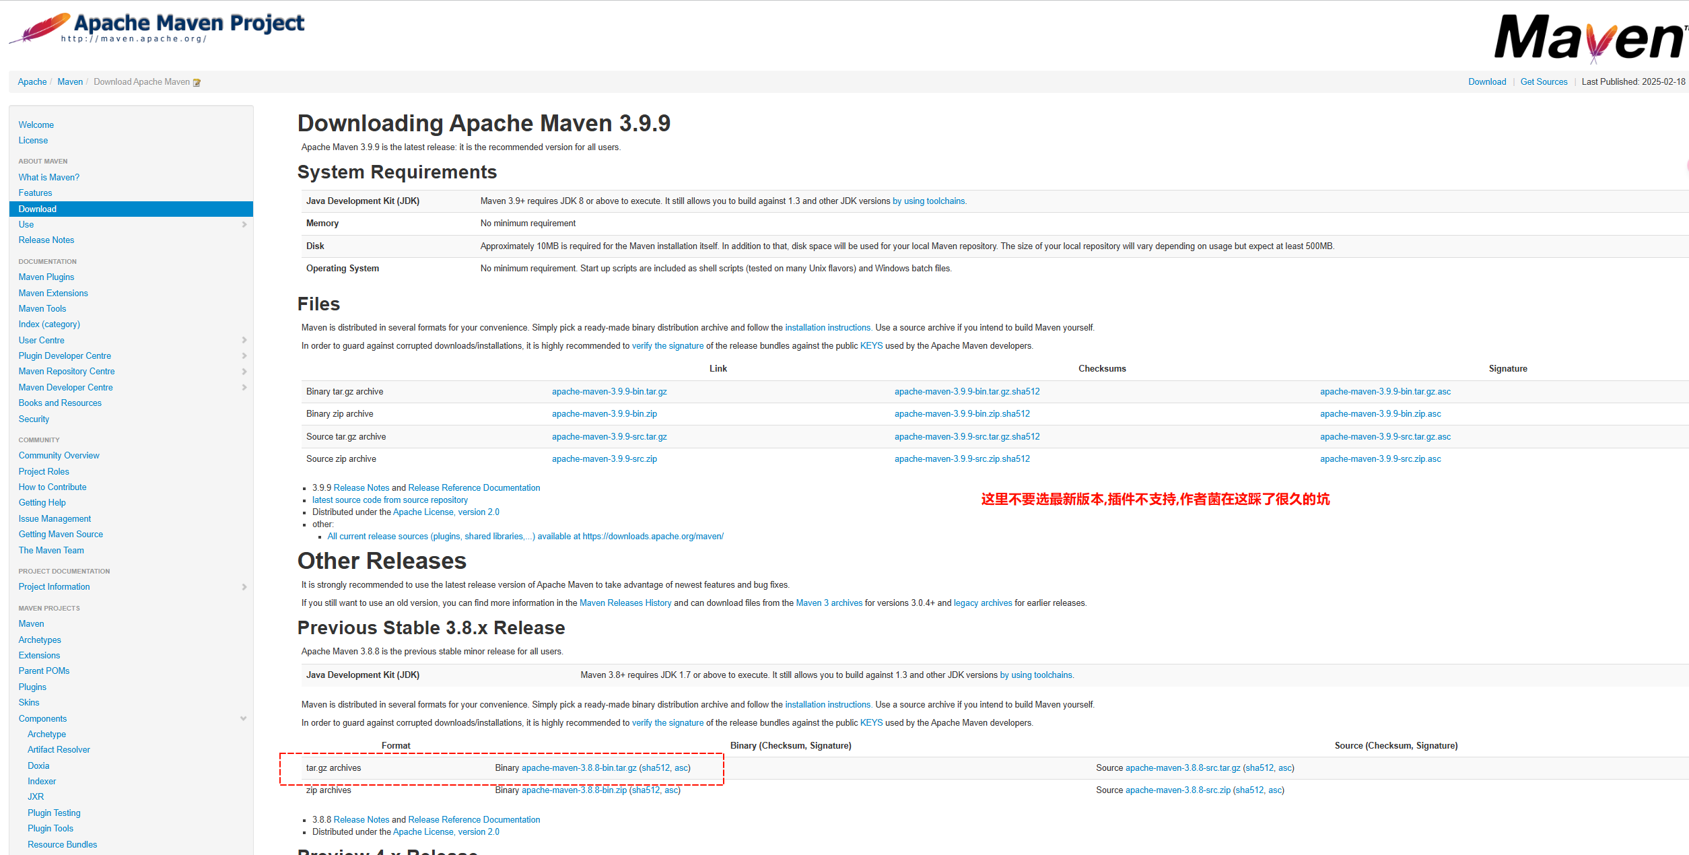The width and height of the screenshot is (1689, 855).
Task: Open Artifact Resolver under Components
Action: coord(59,750)
